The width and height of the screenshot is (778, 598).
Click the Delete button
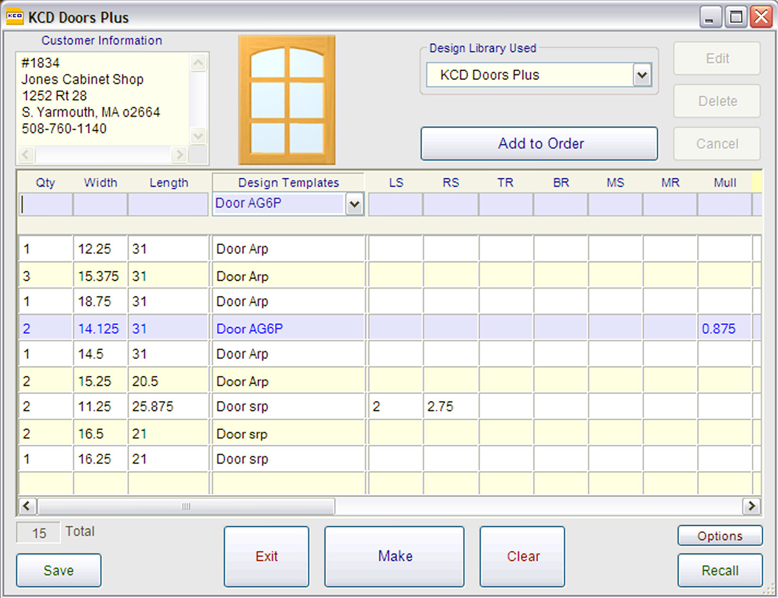point(716,101)
